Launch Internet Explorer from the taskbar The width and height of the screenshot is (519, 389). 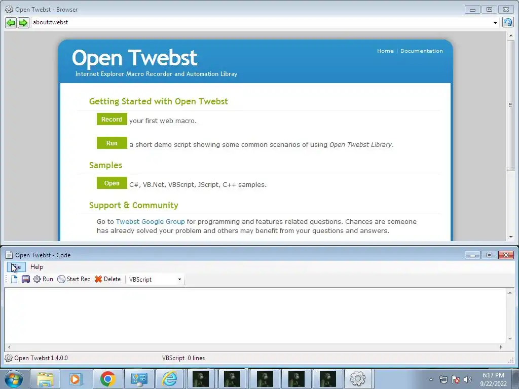170,379
